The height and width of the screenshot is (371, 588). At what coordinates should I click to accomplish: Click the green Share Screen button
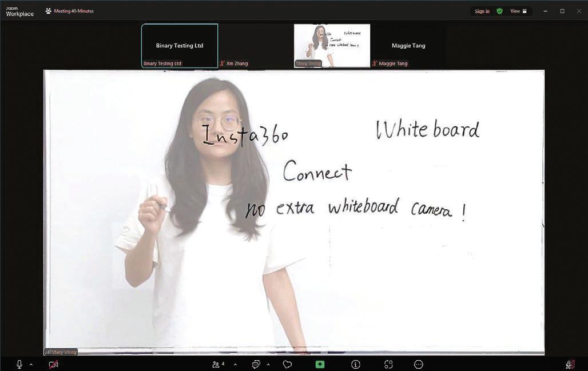tap(320, 364)
